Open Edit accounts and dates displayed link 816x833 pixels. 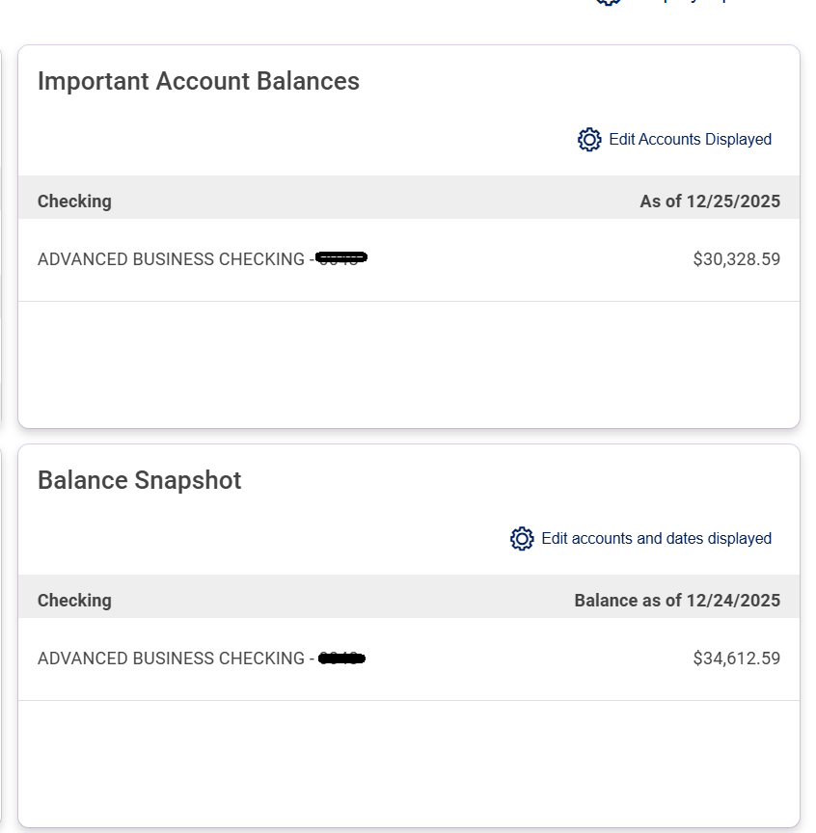pyautogui.click(x=656, y=539)
